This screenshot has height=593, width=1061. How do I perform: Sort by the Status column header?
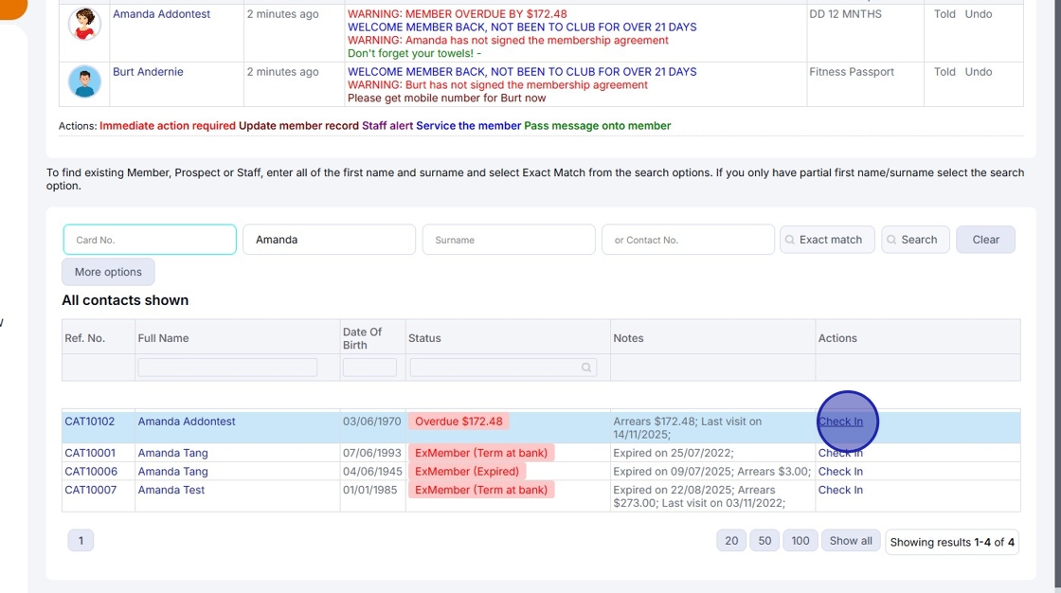pyautogui.click(x=424, y=338)
